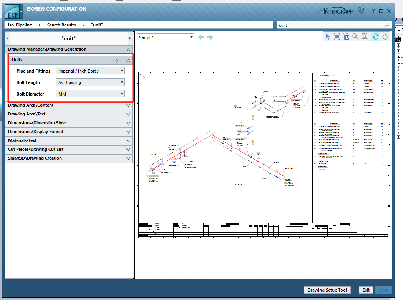This screenshot has width=403, height=300.
Task: Click the isometric drawing preview
Action: pos(263,155)
